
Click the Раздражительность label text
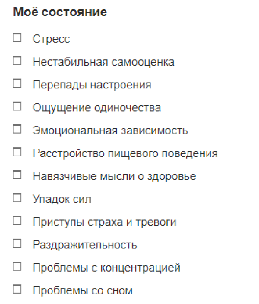pyautogui.click(x=85, y=245)
